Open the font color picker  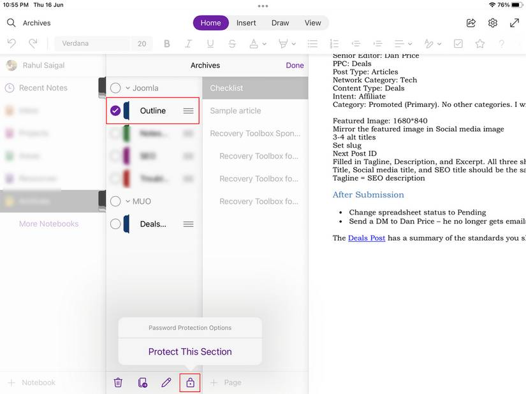(x=254, y=43)
